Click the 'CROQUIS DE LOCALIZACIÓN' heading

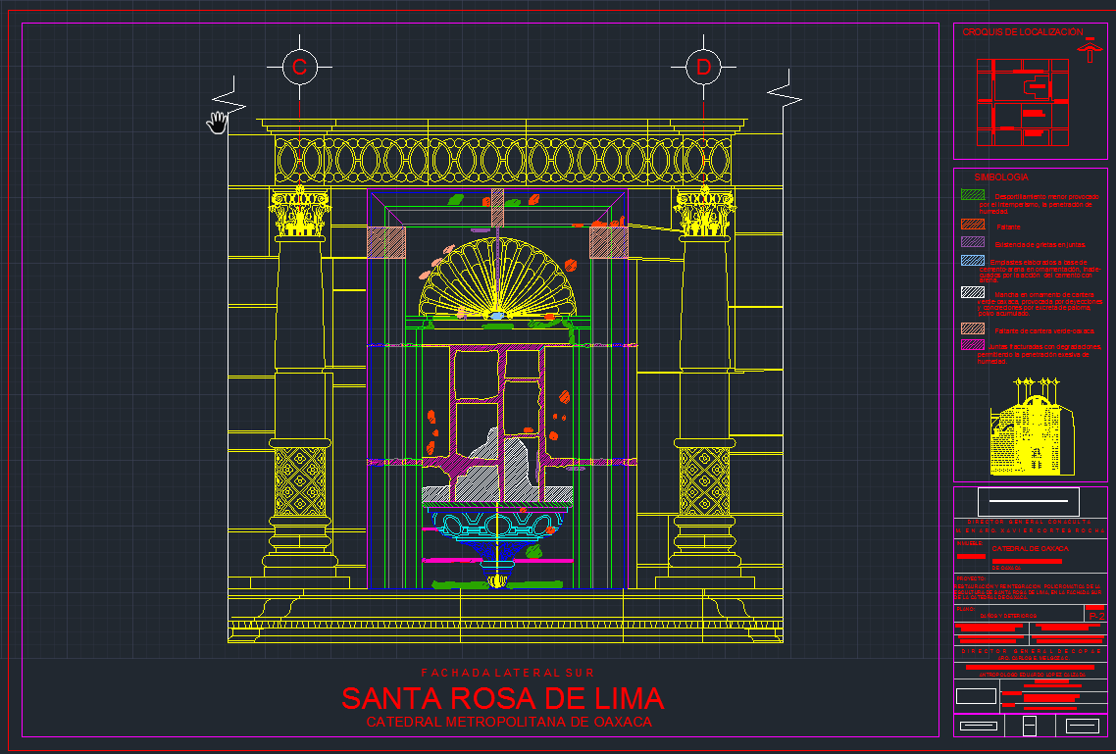coord(1022,32)
